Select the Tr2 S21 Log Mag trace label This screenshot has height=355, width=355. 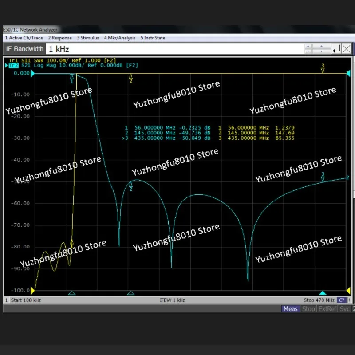click(x=73, y=65)
